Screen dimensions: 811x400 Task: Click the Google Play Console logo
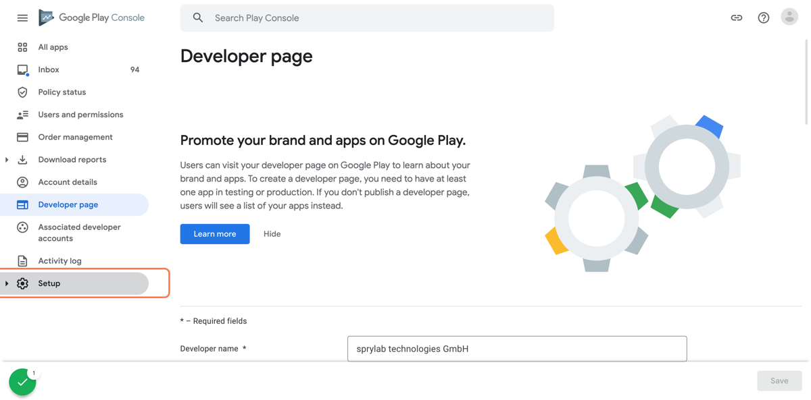[x=91, y=18]
